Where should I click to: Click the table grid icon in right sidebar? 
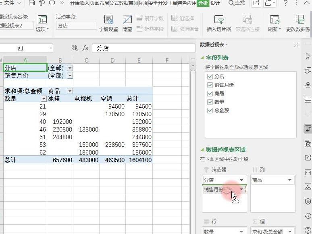pos(308,100)
